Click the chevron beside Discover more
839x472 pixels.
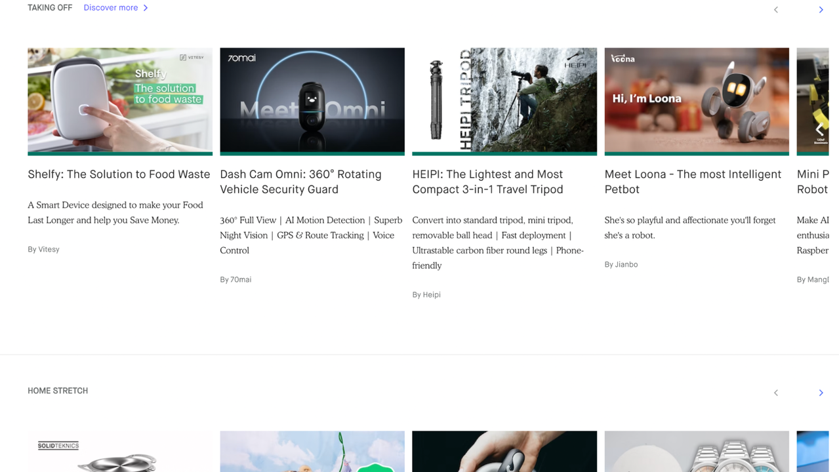pyautogui.click(x=145, y=8)
